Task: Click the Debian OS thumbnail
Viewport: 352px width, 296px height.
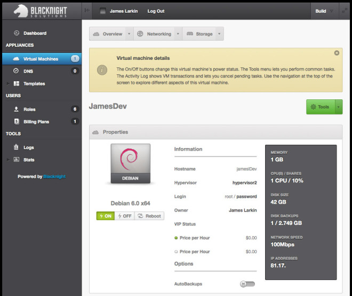Action: (131, 163)
